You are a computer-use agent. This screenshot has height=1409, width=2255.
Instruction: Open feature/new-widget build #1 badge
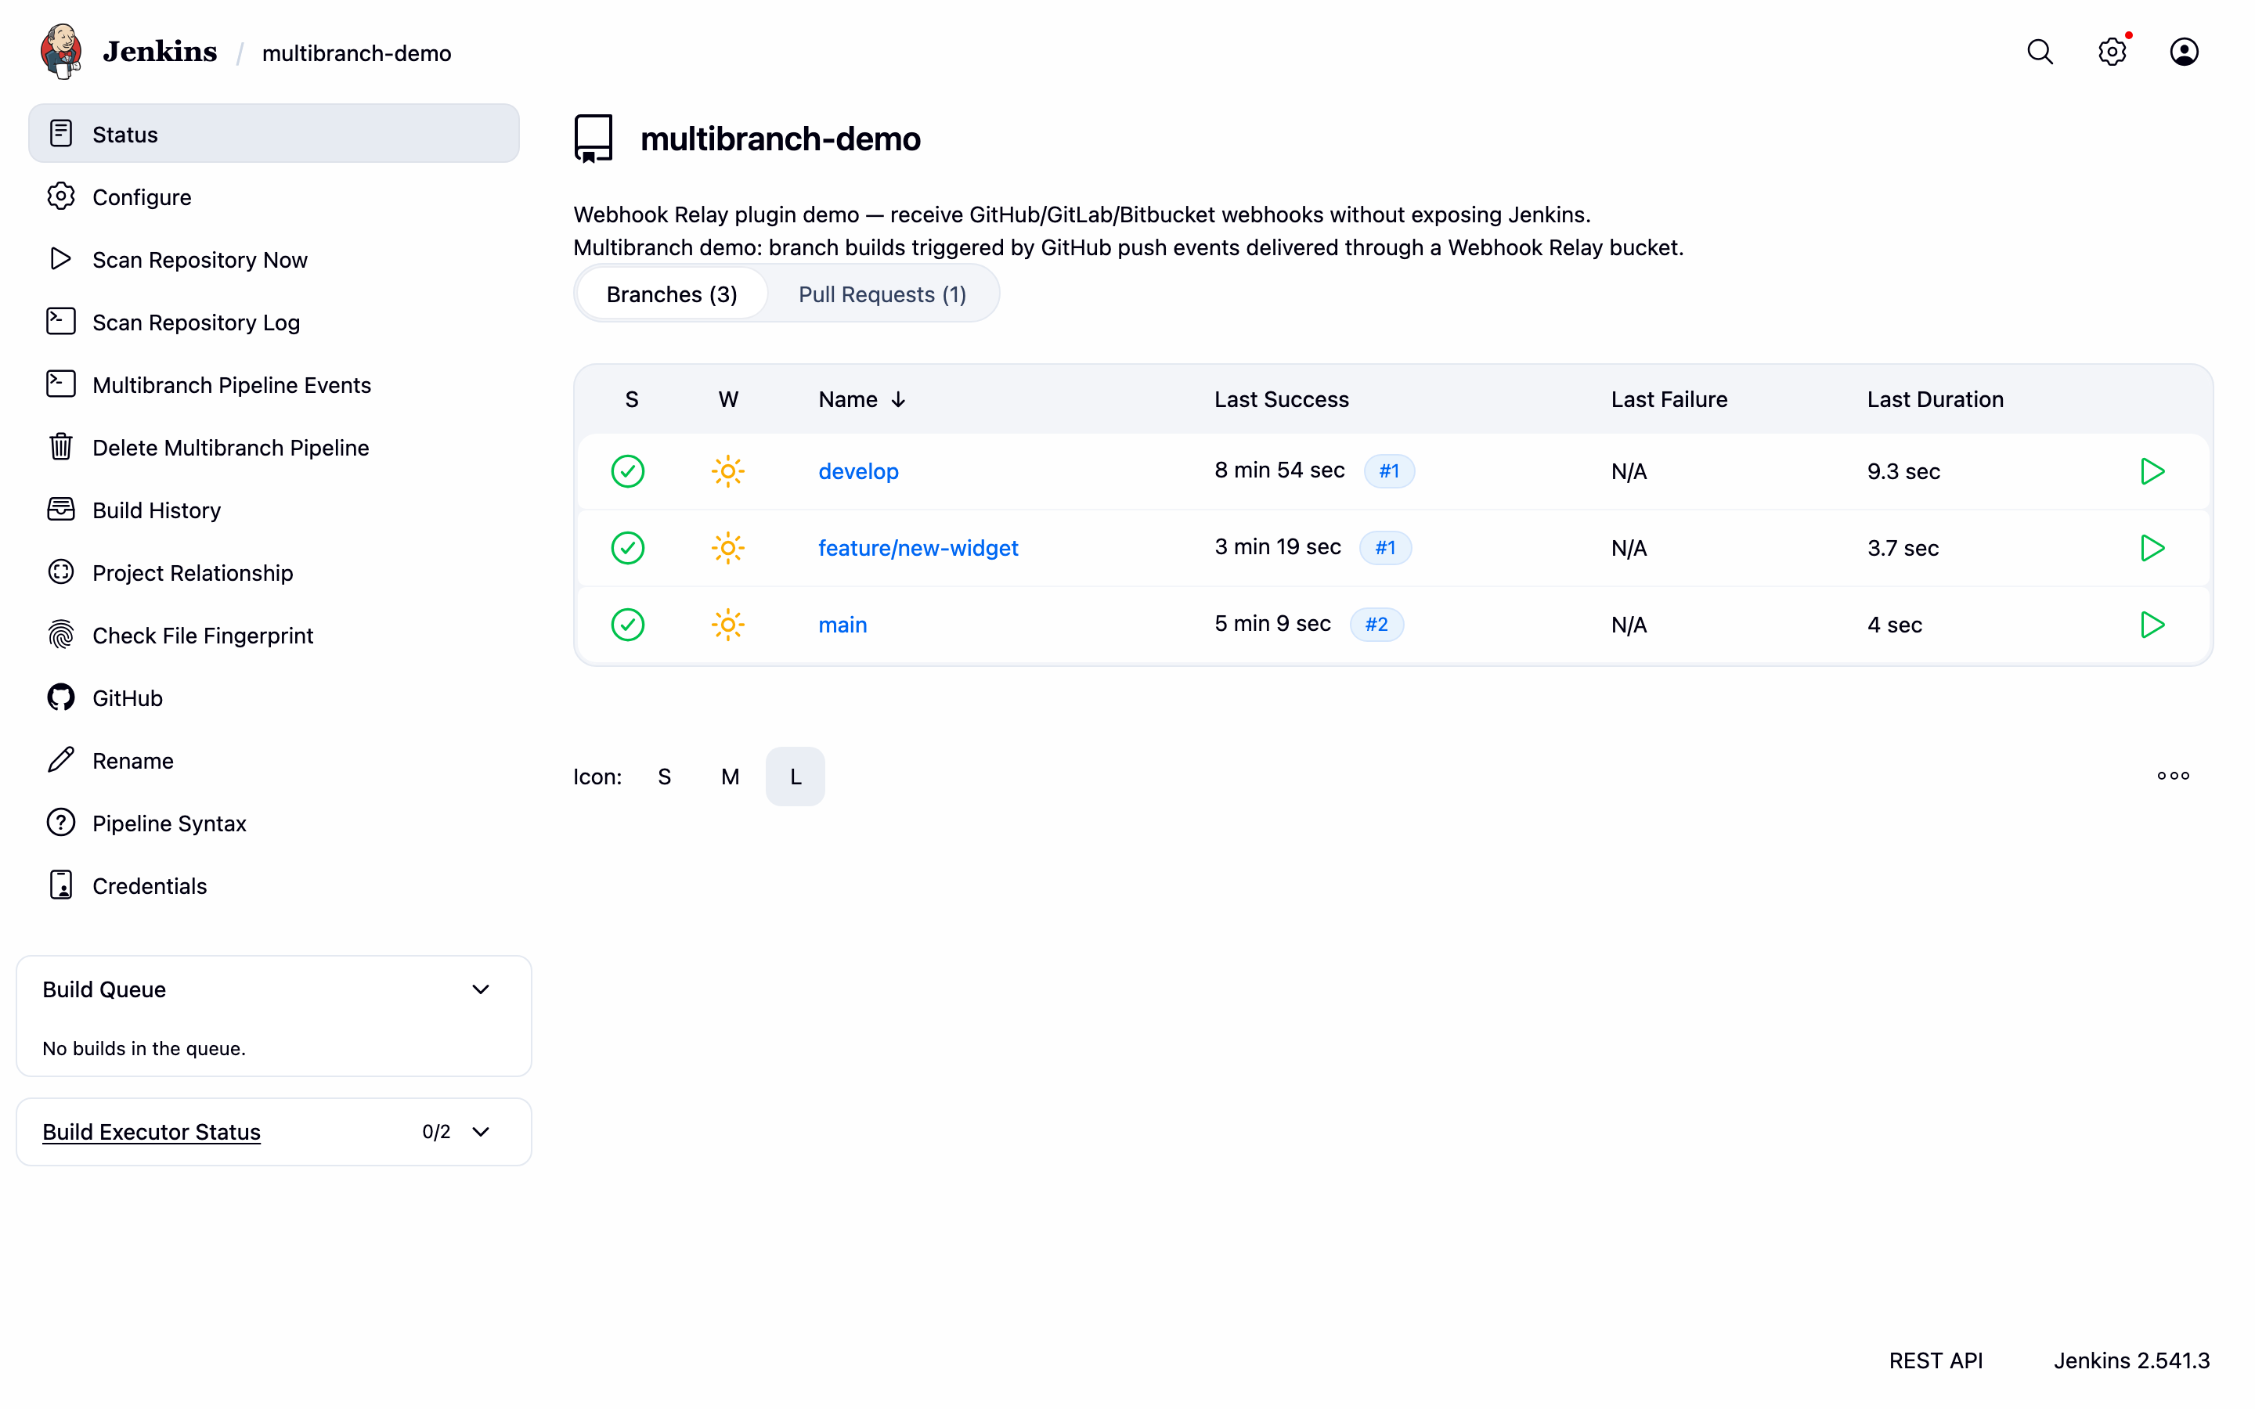[1384, 548]
